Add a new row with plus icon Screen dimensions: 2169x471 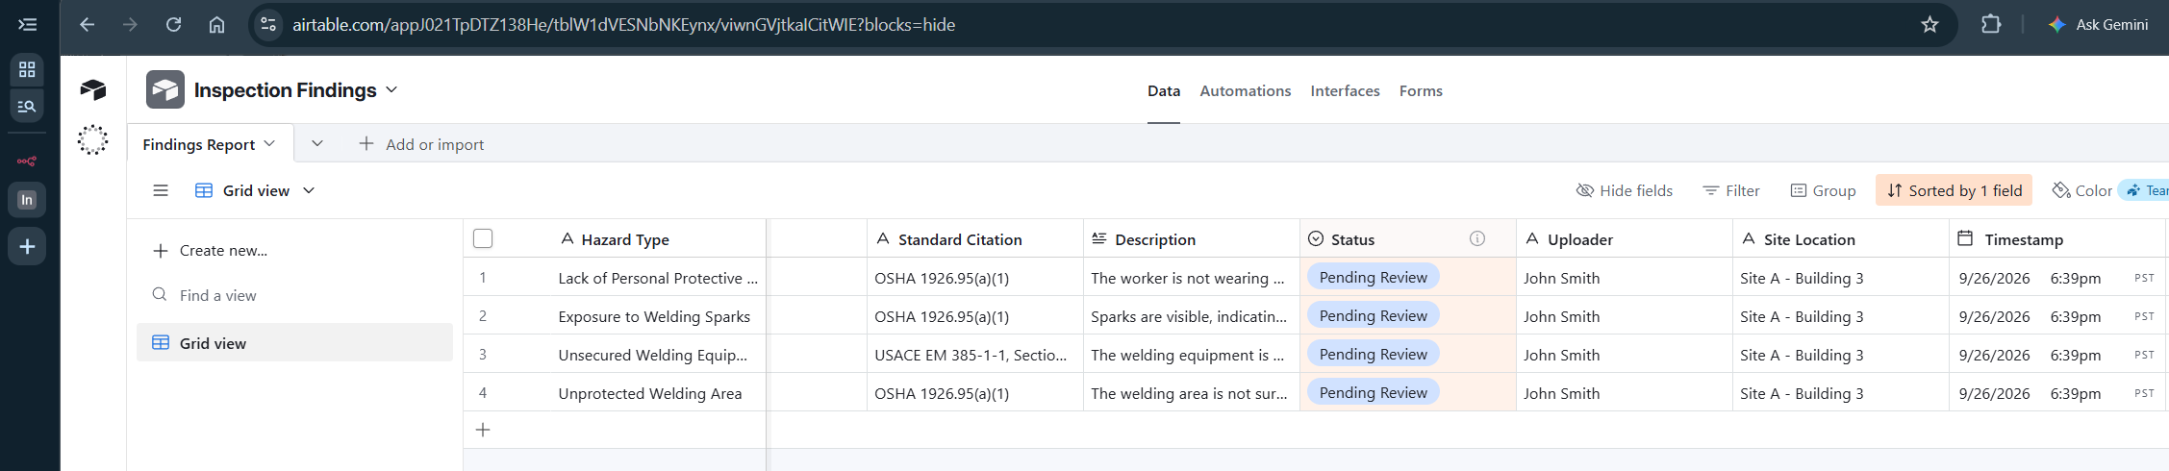coord(483,430)
